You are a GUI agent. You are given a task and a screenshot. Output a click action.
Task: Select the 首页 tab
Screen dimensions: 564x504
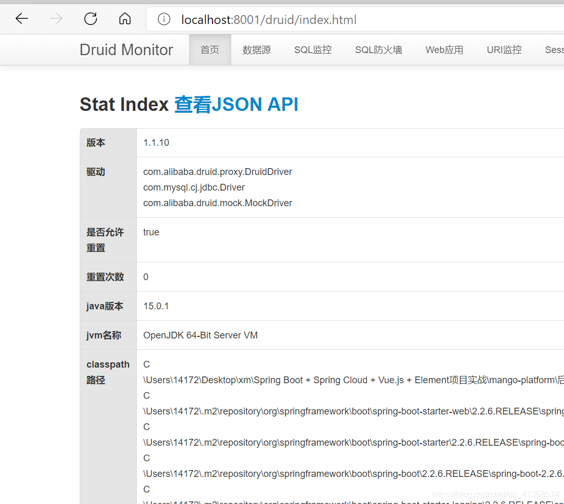(210, 50)
